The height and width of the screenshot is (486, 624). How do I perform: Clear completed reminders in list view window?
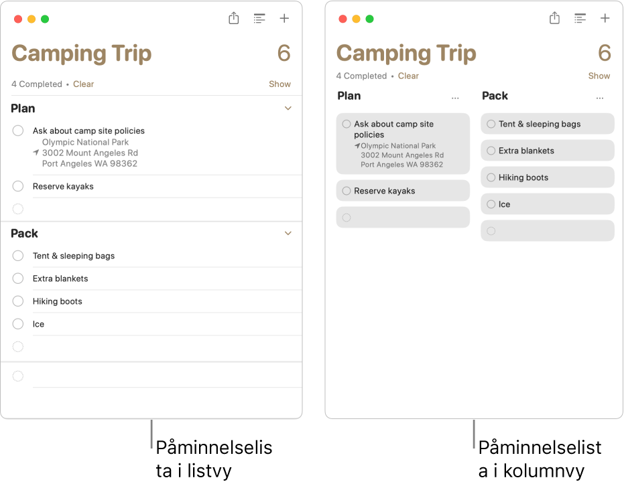click(84, 84)
